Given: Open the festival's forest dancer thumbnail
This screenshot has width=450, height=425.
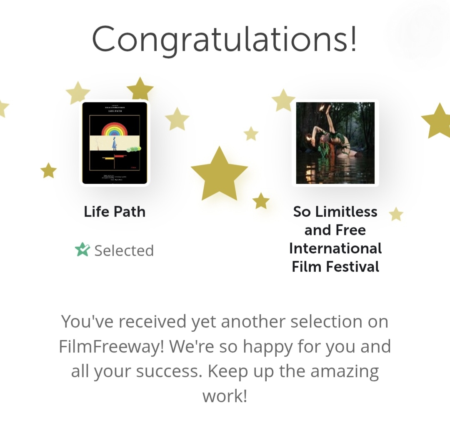Looking at the screenshot, I should point(335,142).
